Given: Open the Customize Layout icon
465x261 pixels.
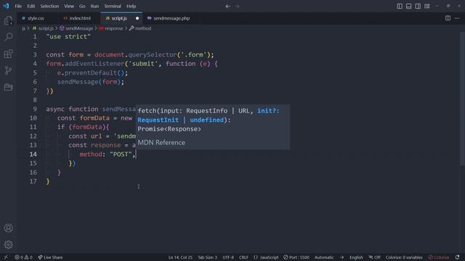Looking at the screenshot, I should (x=427, y=7).
